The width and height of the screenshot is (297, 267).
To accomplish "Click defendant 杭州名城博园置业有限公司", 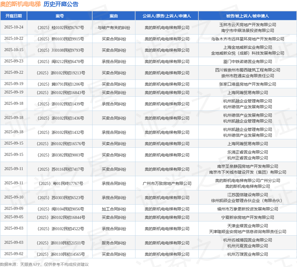I will click(x=248, y=240).
